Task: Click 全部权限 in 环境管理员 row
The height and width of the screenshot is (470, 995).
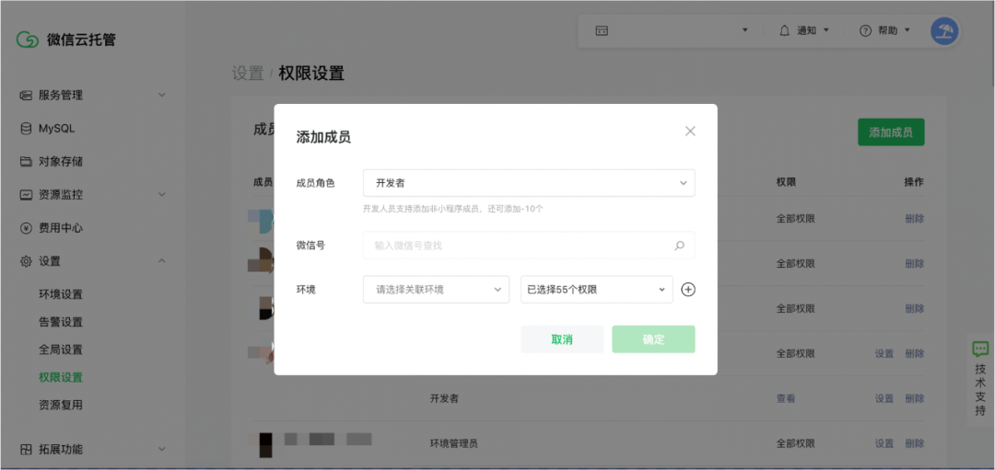Action: (795, 443)
